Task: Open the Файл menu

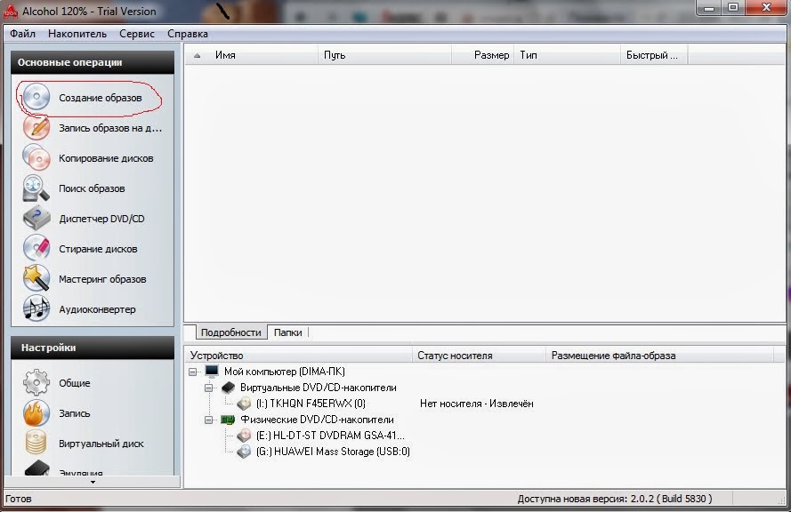Action: tap(23, 34)
